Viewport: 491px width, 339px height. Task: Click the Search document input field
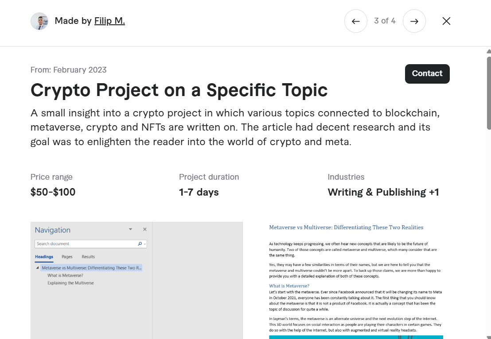84,244
